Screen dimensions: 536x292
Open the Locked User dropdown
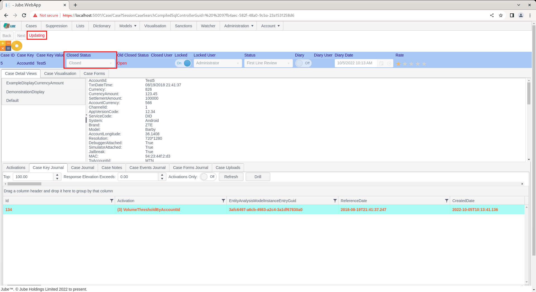pyautogui.click(x=218, y=63)
